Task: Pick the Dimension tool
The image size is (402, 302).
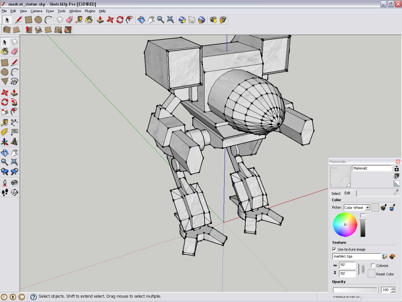Action: pyautogui.click(x=15, y=123)
